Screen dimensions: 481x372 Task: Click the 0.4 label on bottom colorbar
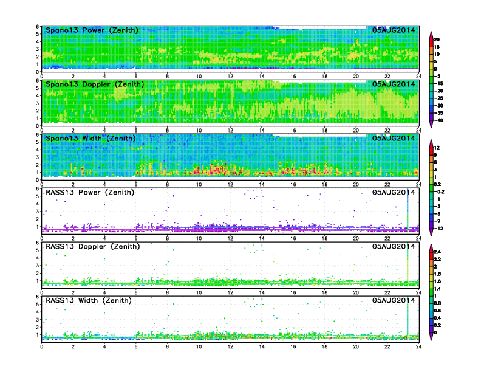[x=437, y=318]
